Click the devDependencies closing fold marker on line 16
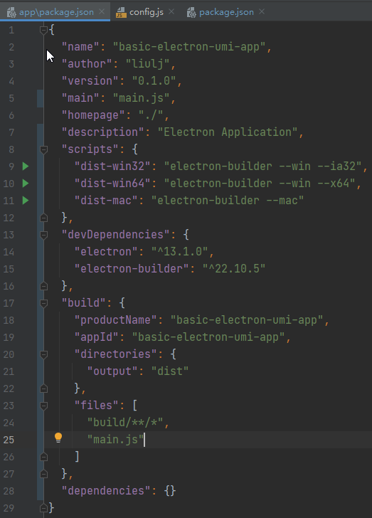372x518 pixels. [43, 286]
